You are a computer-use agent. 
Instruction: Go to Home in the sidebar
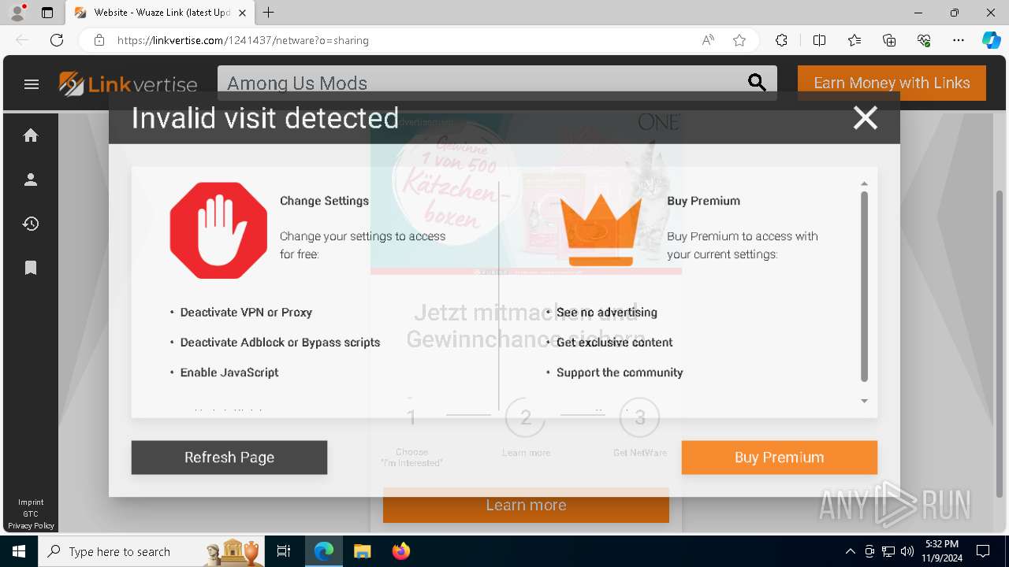coord(31,135)
